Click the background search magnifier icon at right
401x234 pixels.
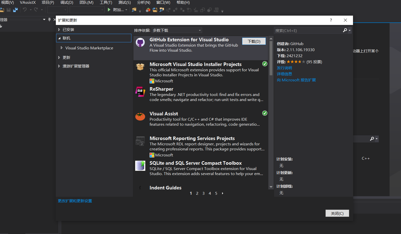pyautogui.click(x=372, y=139)
